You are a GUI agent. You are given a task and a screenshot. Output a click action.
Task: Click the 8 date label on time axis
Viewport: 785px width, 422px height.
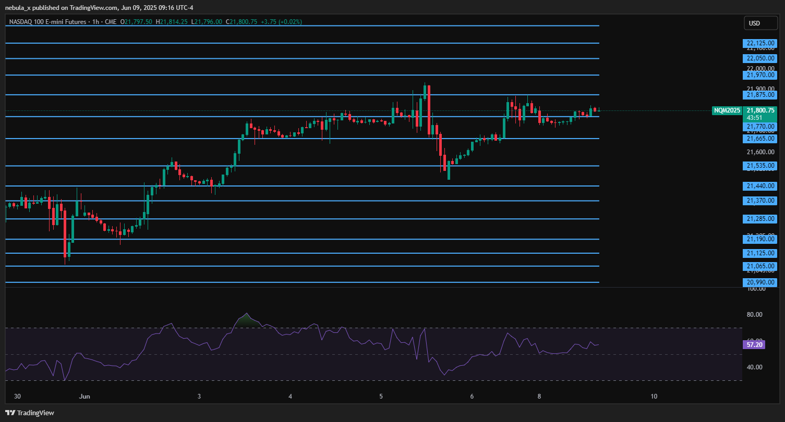[539, 396]
